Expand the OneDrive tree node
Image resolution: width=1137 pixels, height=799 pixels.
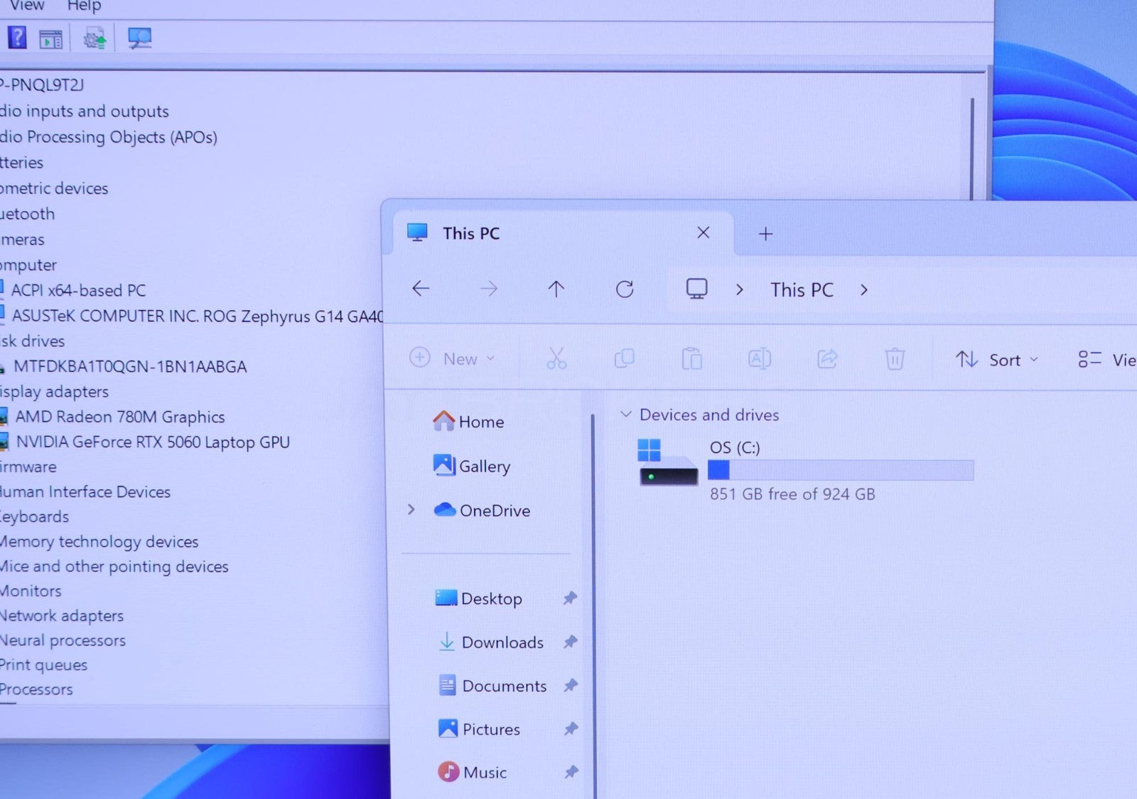tap(411, 510)
